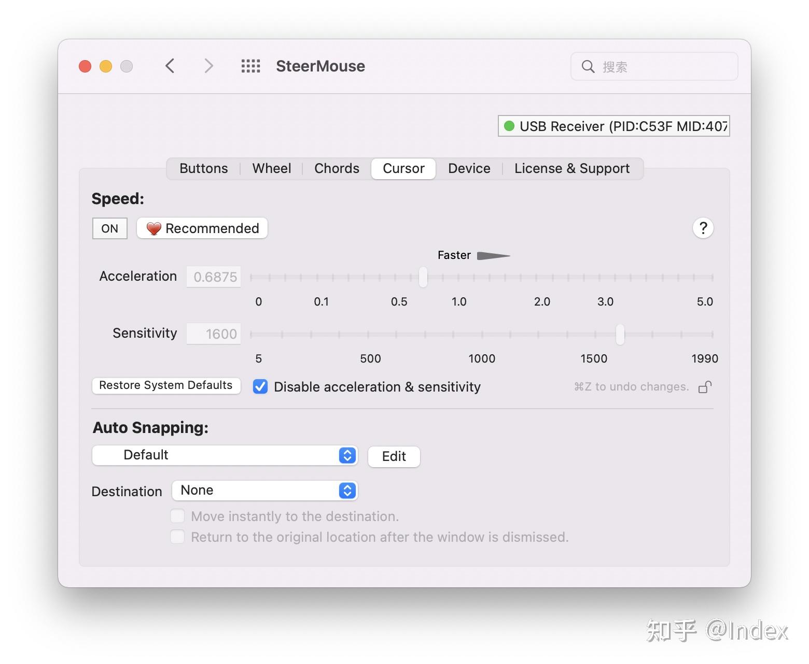Check Return to the original location option
This screenshot has height=664, width=809.
(177, 537)
